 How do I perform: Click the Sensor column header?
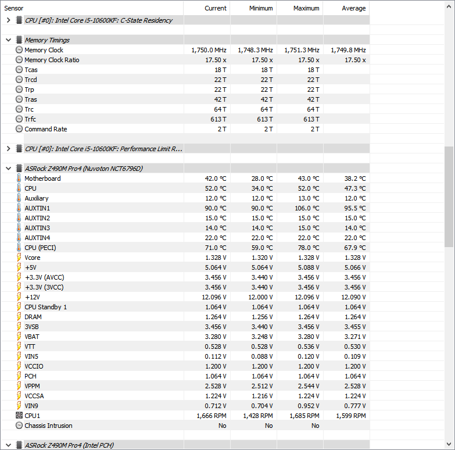tap(92, 8)
